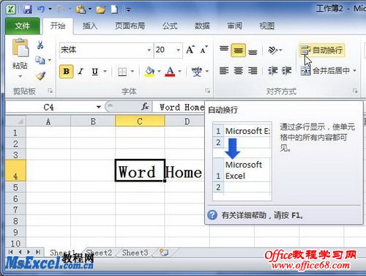Open the fill color dropdown arrow

[159, 72]
